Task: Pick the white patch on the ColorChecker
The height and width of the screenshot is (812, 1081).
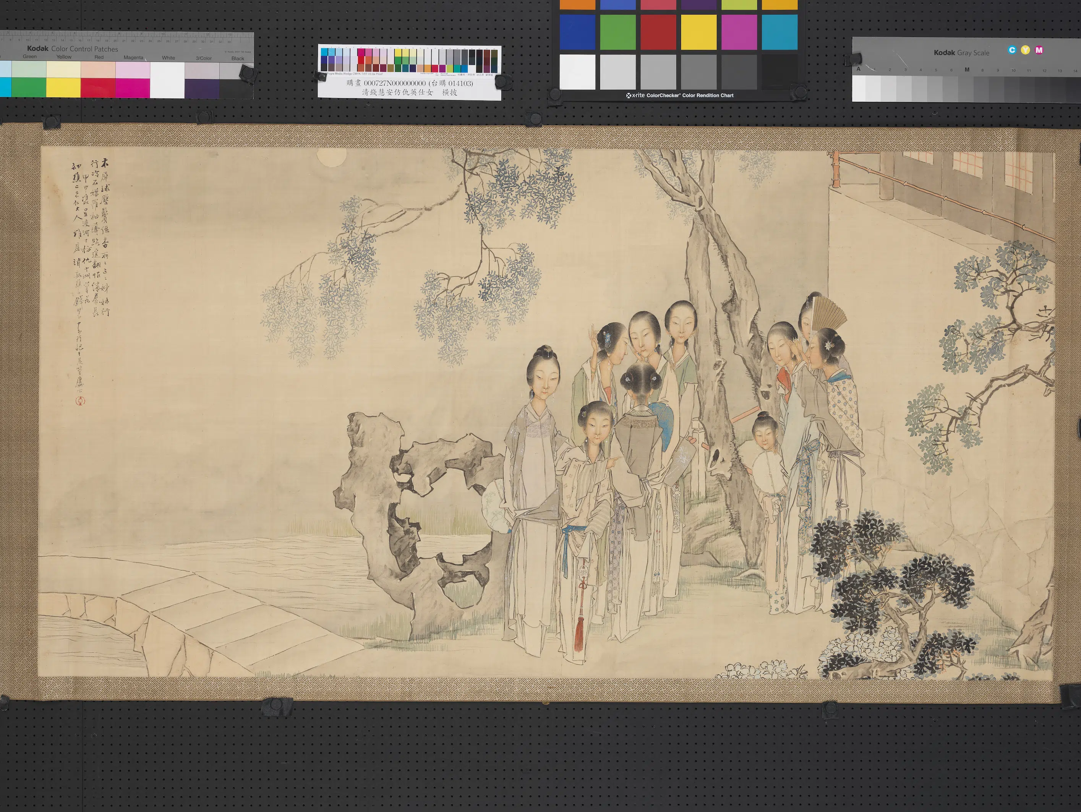Action: [x=577, y=72]
